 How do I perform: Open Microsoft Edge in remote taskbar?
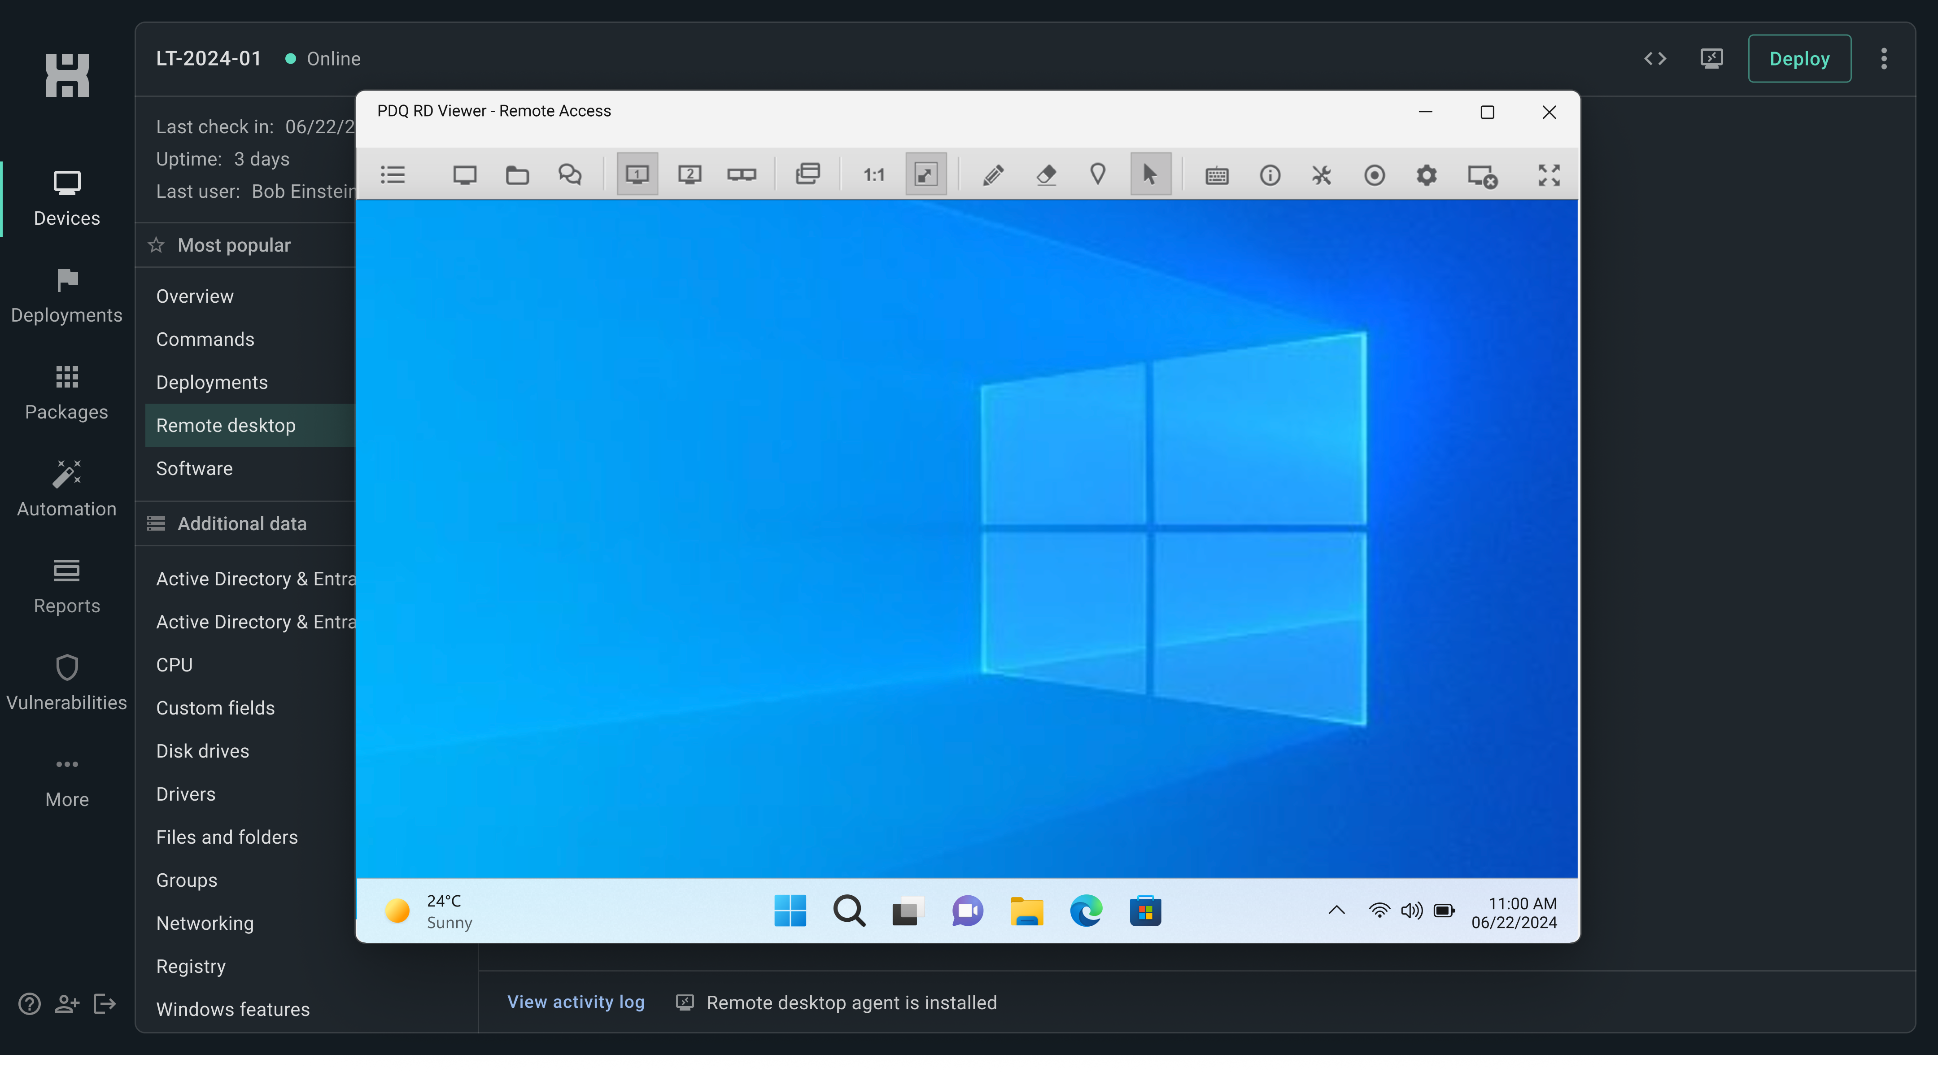1086,911
